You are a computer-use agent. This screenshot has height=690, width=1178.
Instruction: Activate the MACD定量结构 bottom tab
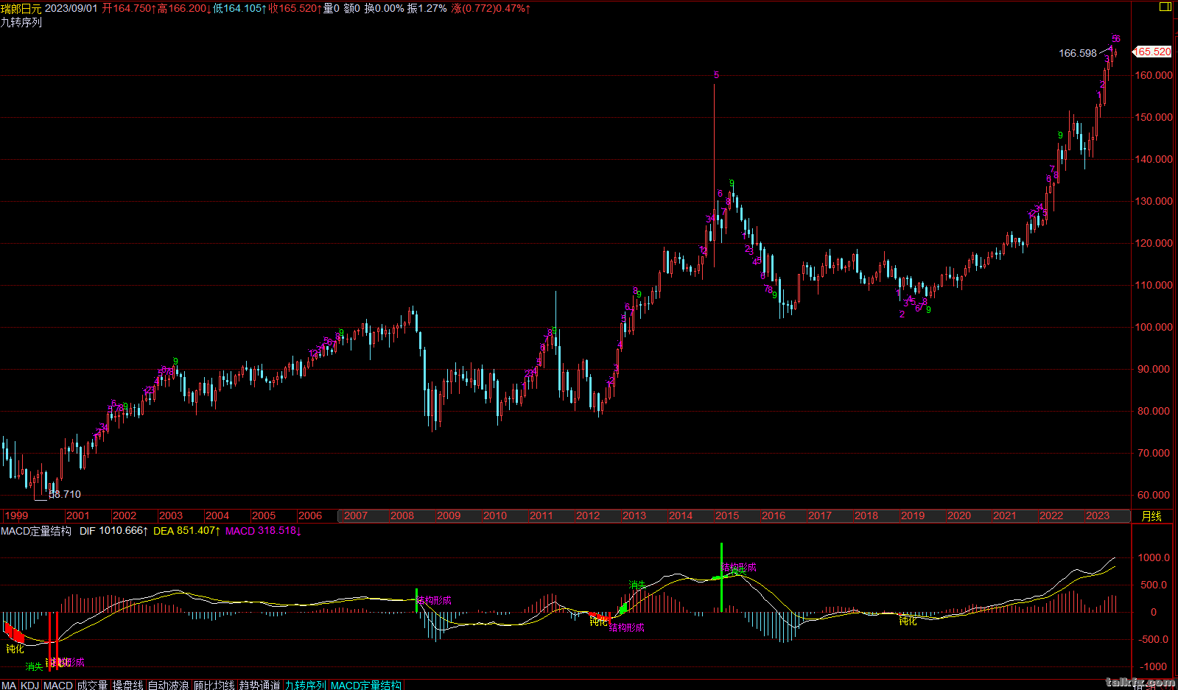pyautogui.click(x=366, y=685)
